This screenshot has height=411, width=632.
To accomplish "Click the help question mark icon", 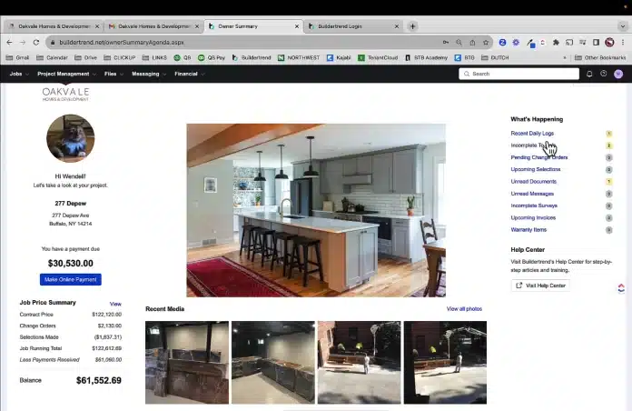I will coord(604,74).
